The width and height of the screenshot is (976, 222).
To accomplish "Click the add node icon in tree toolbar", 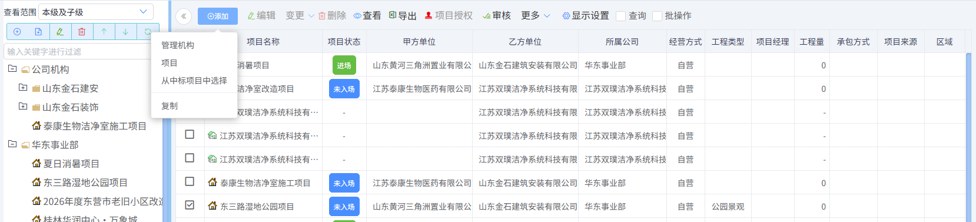I will [17, 32].
